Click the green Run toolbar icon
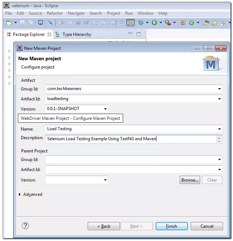Image resolution: width=233 pixels, height=241 pixels. point(154,23)
